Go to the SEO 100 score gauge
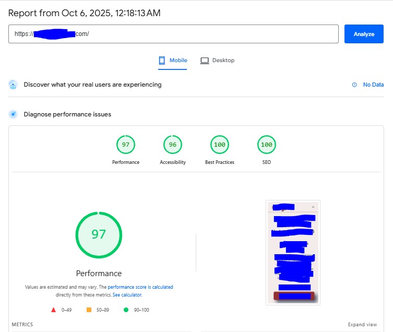The height and width of the screenshot is (332, 393). tap(267, 145)
